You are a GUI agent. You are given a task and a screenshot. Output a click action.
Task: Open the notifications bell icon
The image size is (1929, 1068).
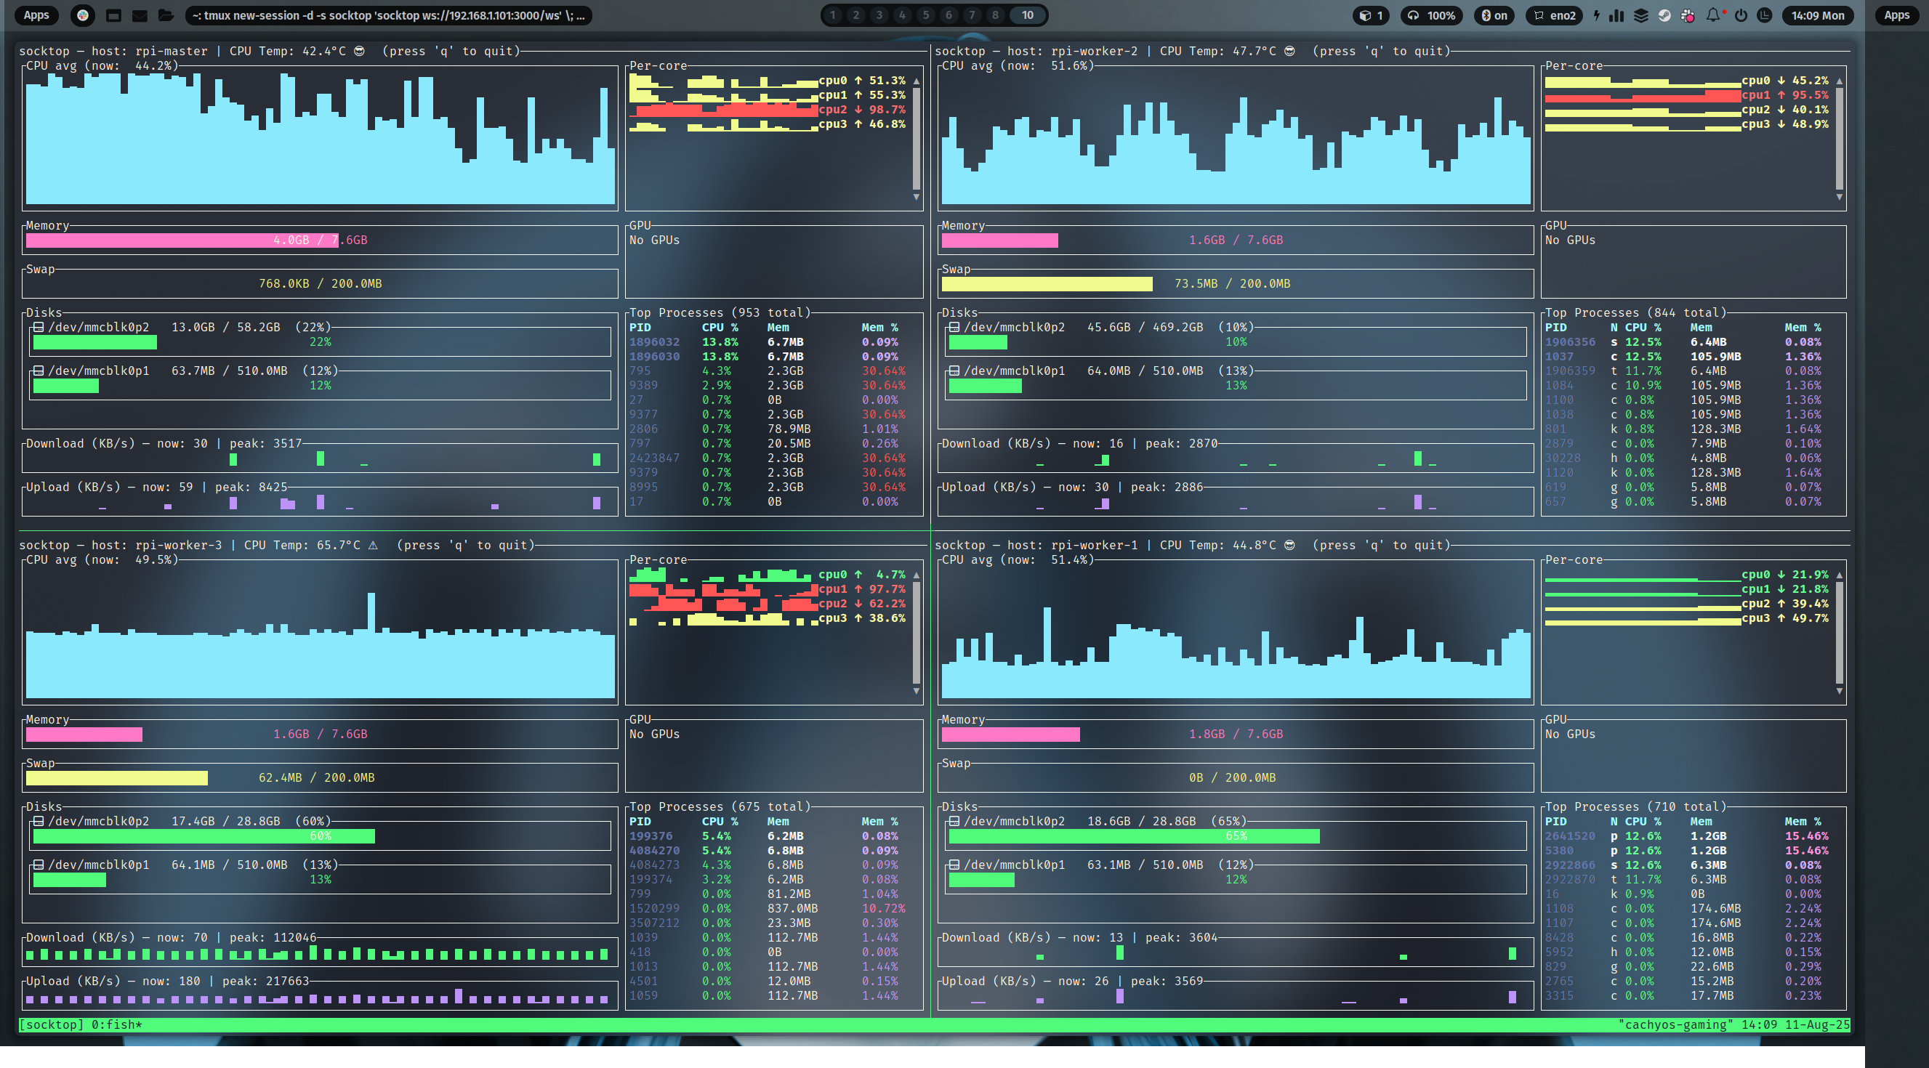click(x=1712, y=15)
